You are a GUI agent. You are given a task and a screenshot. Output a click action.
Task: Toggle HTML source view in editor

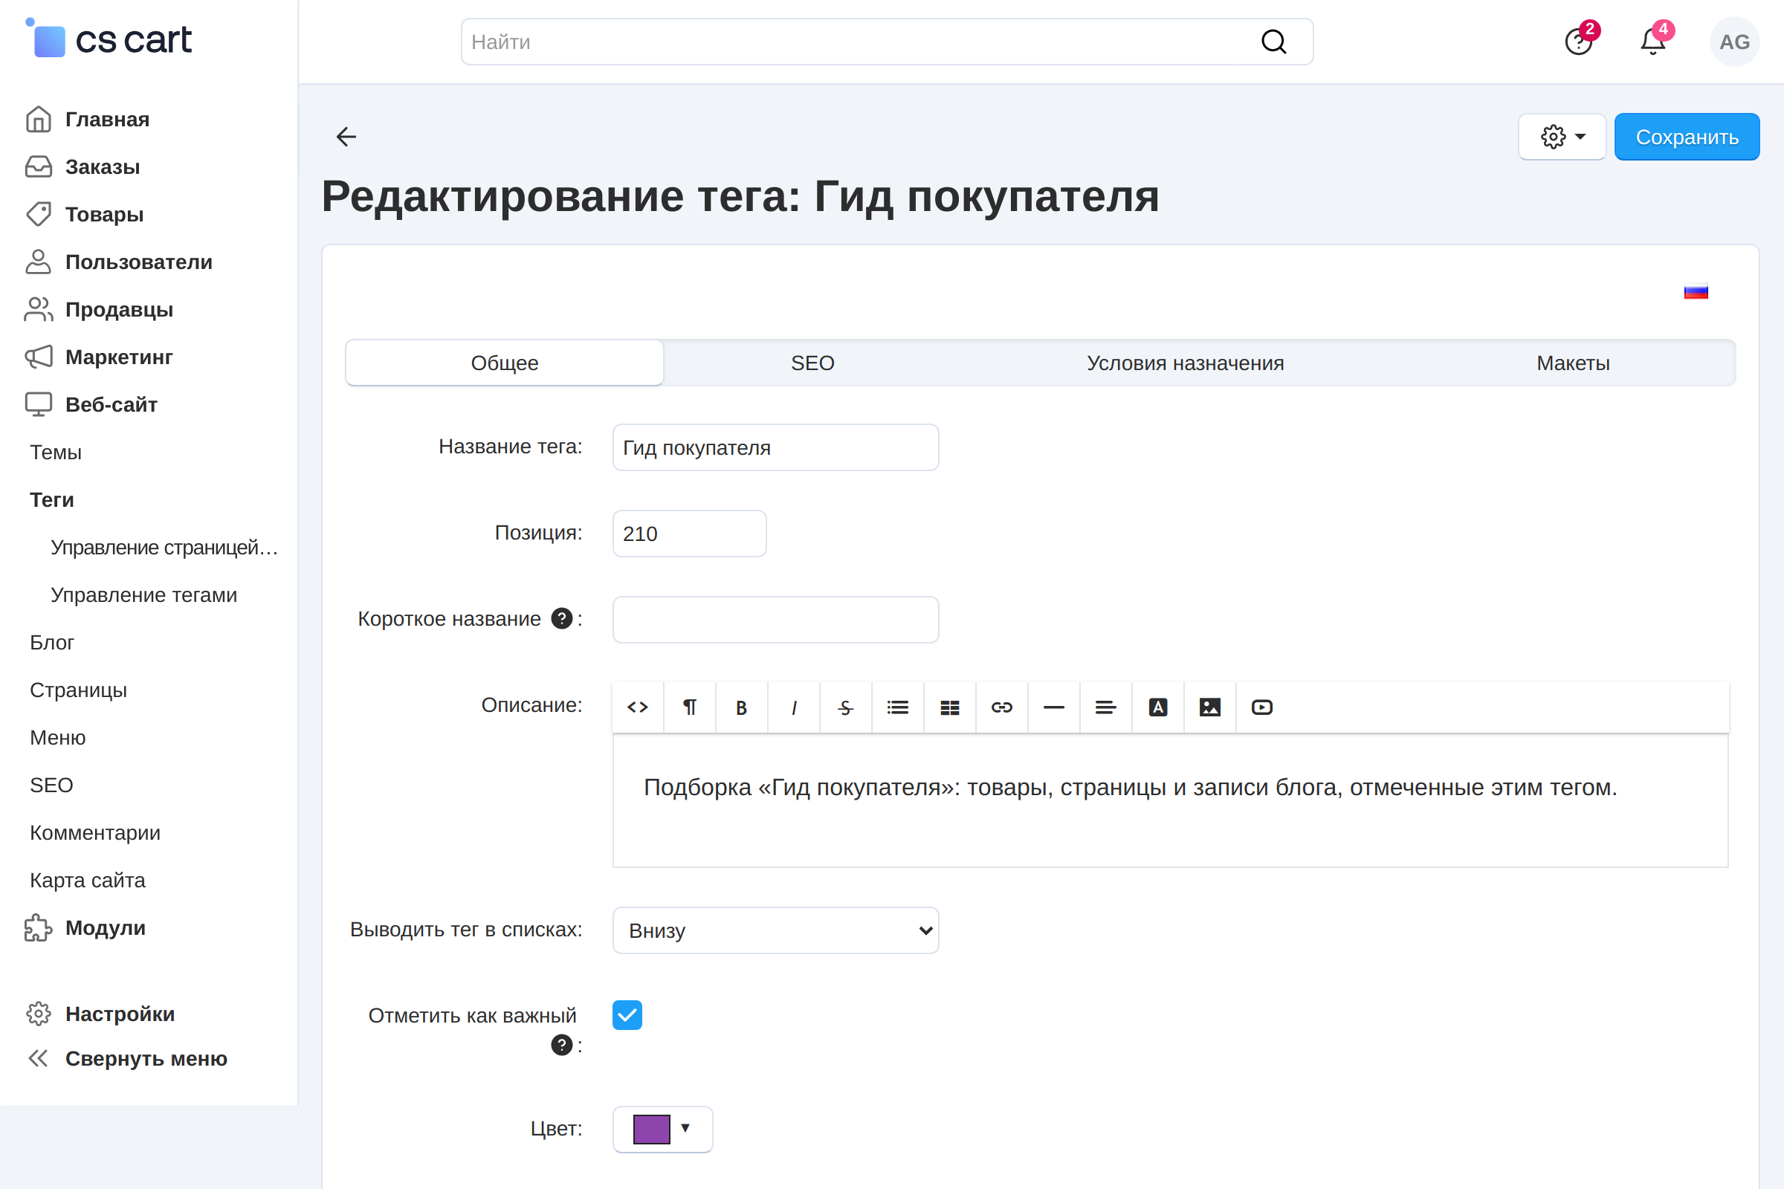638,707
